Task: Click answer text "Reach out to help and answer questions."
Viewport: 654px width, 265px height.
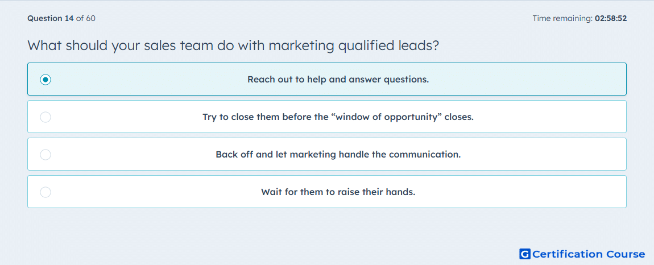Action: [338, 79]
